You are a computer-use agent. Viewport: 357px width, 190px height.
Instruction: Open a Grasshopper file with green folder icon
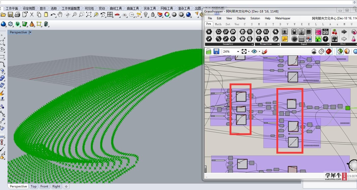point(209,51)
